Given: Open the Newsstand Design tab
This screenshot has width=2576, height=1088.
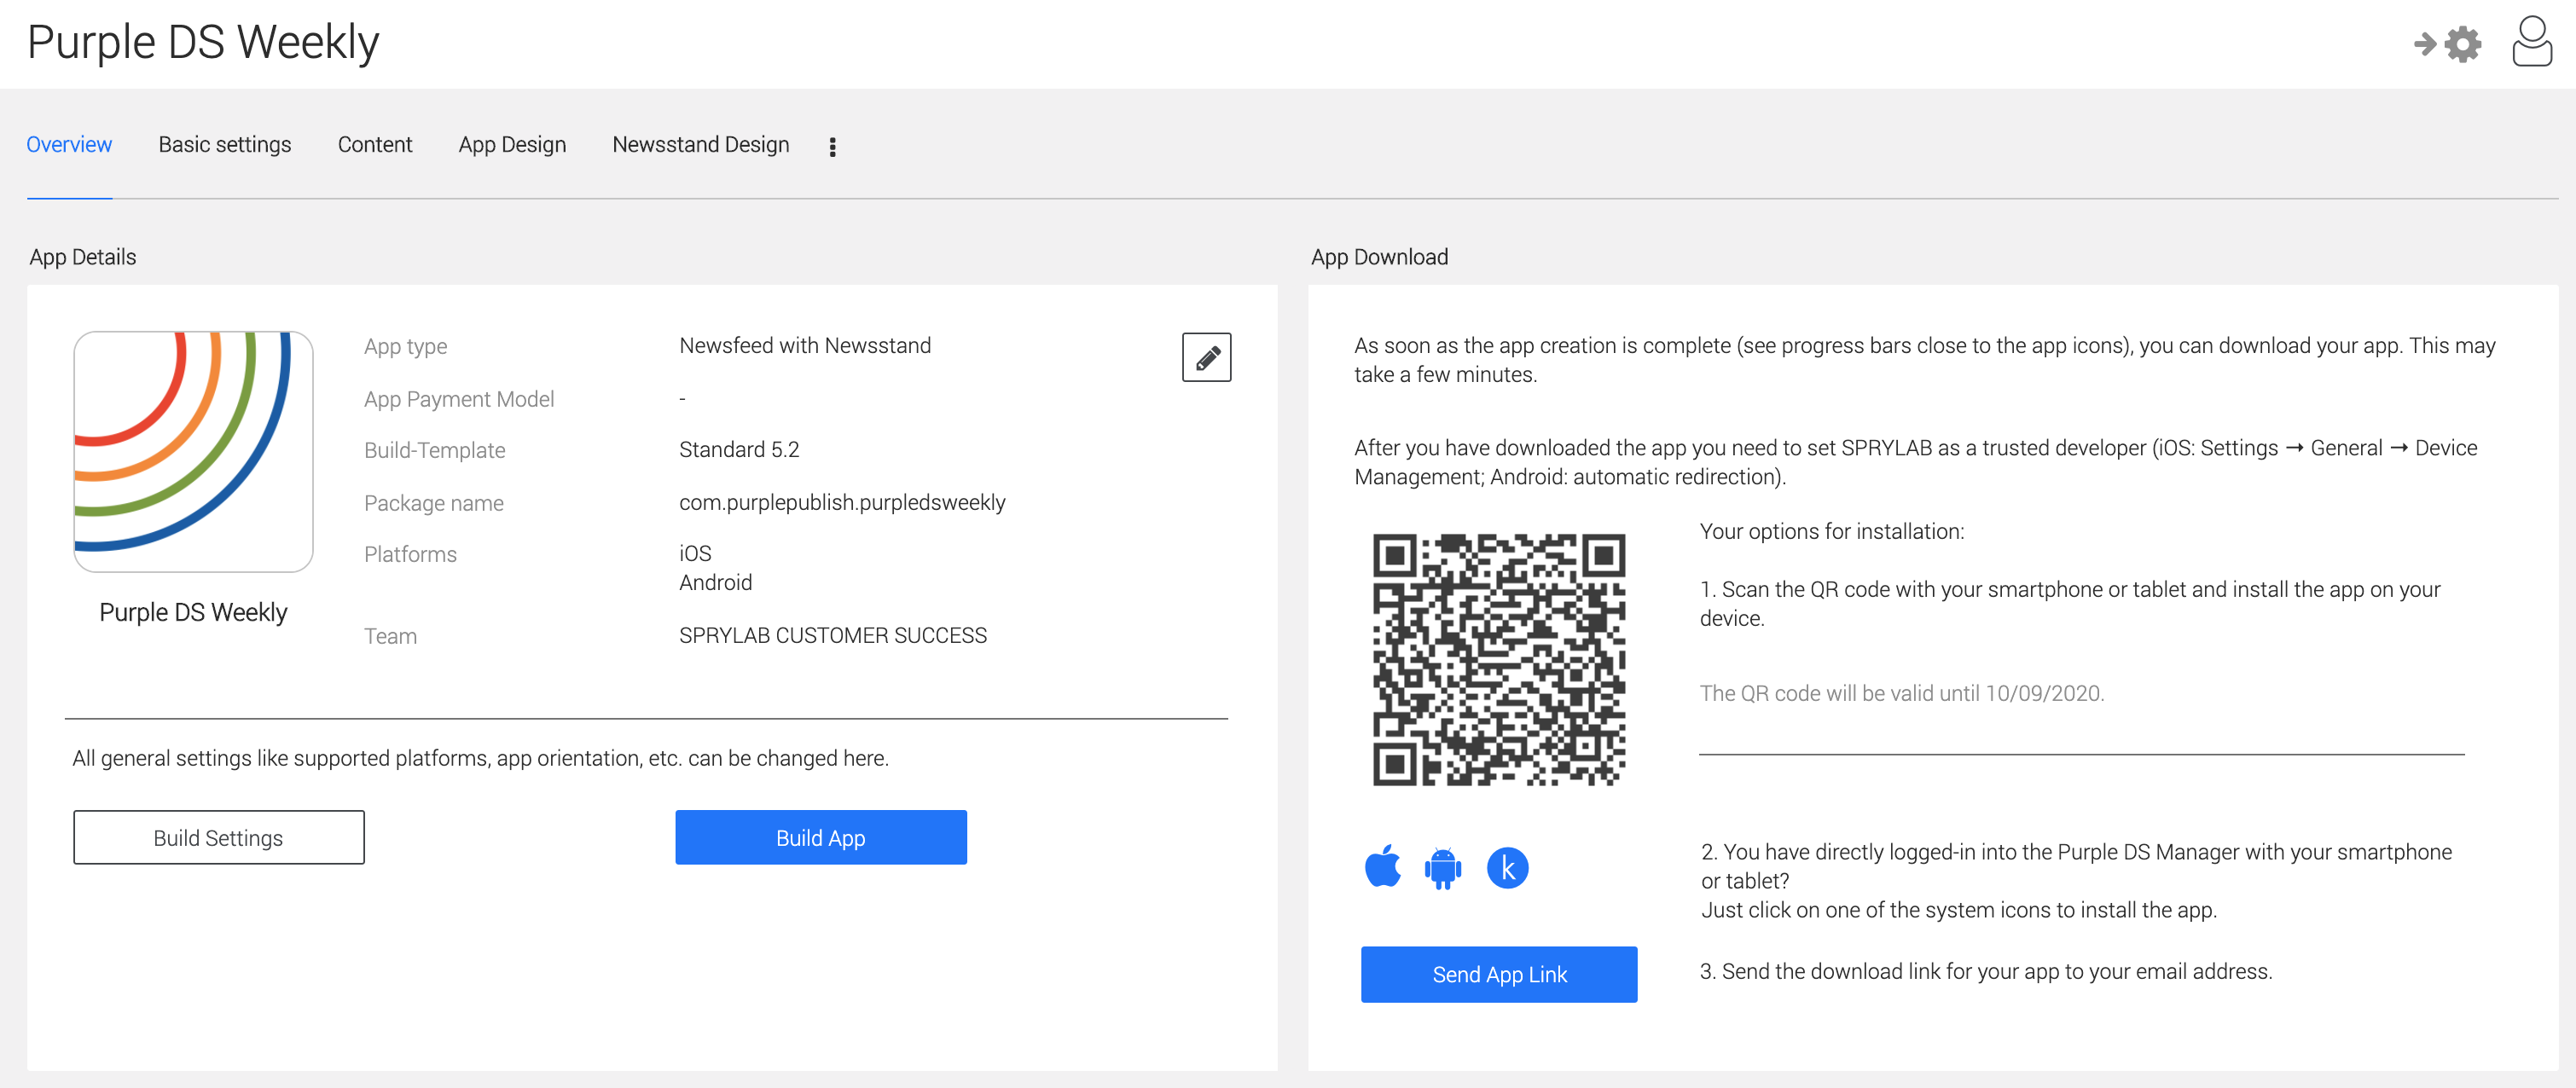Looking at the screenshot, I should coord(700,145).
